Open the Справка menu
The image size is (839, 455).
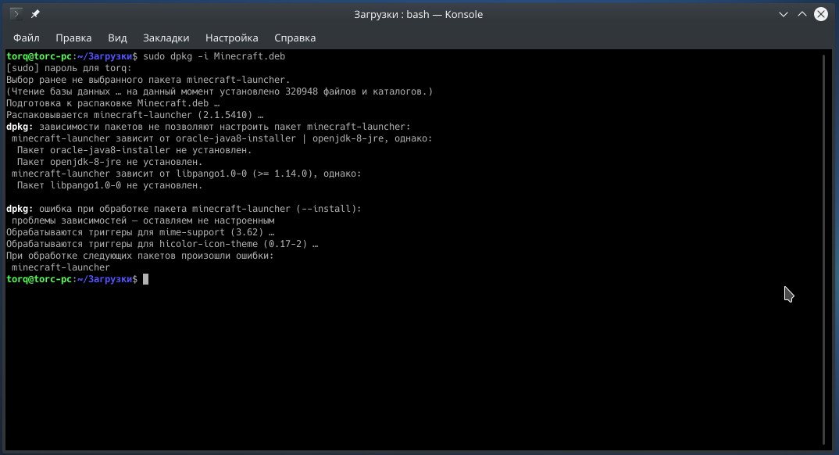pos(295,38)
